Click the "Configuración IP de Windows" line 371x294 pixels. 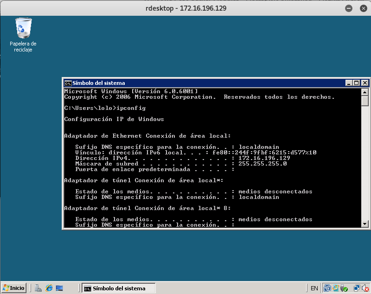coord(114,119)
